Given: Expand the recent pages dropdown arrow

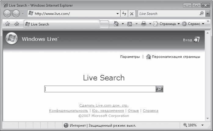Looking at the screenshot, I should pos(23,14).
